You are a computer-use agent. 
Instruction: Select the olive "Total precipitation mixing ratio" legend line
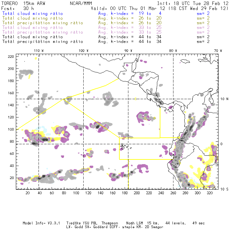click(x=43, y=23)
